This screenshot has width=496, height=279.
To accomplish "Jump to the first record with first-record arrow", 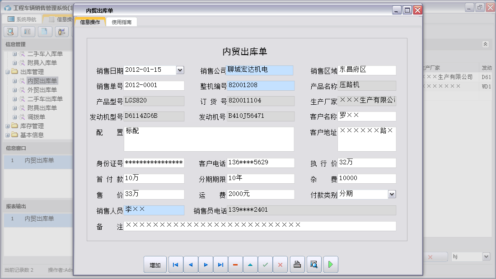I will coord(175,265).
